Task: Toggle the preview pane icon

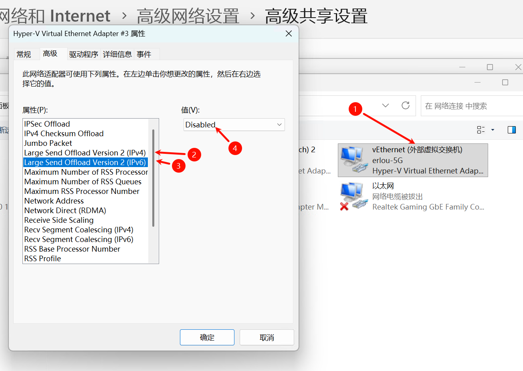Action: click(512, 130)
